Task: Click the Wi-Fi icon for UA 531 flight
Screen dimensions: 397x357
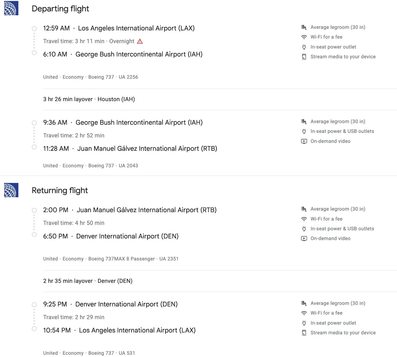Action: 304,313
